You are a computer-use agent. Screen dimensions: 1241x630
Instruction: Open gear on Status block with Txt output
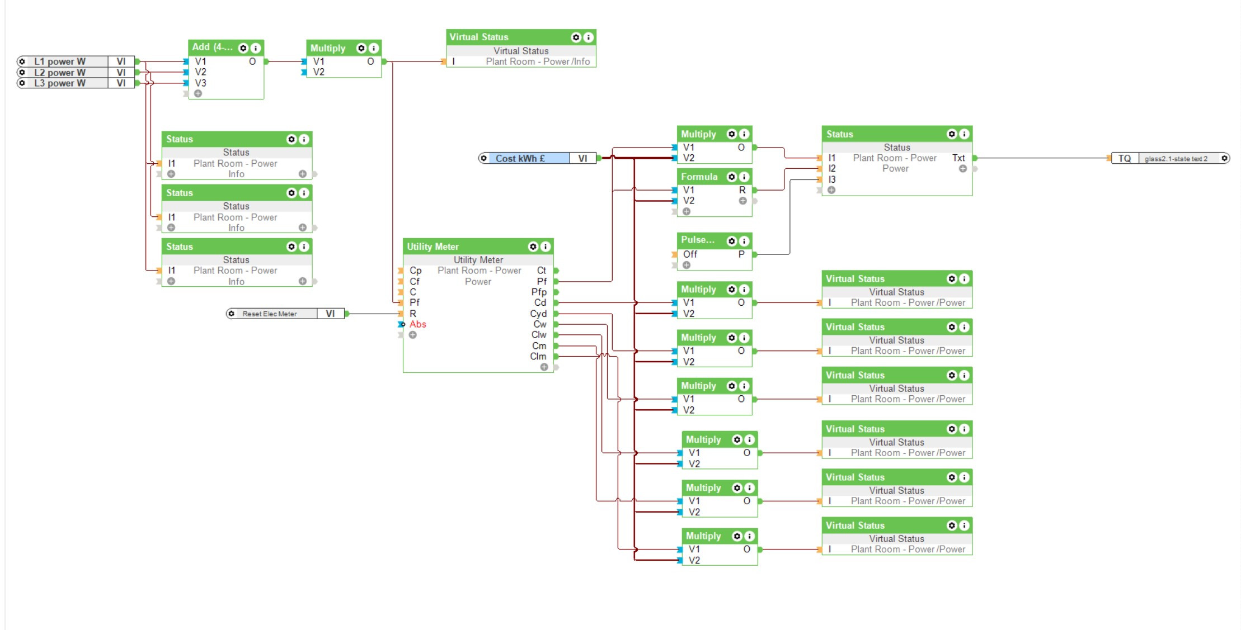(x=952, y=134)
